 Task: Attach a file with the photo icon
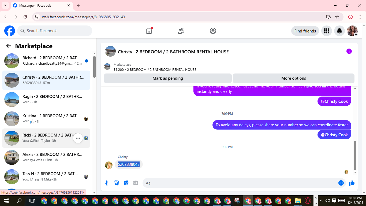tap(116, 183)
